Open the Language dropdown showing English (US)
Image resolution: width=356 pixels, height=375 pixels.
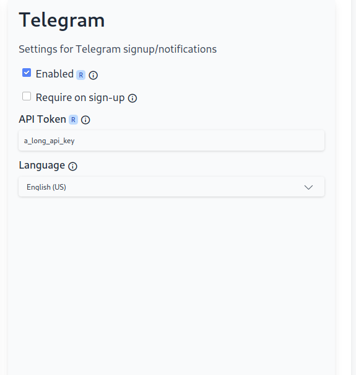click(x=171, y=187)
